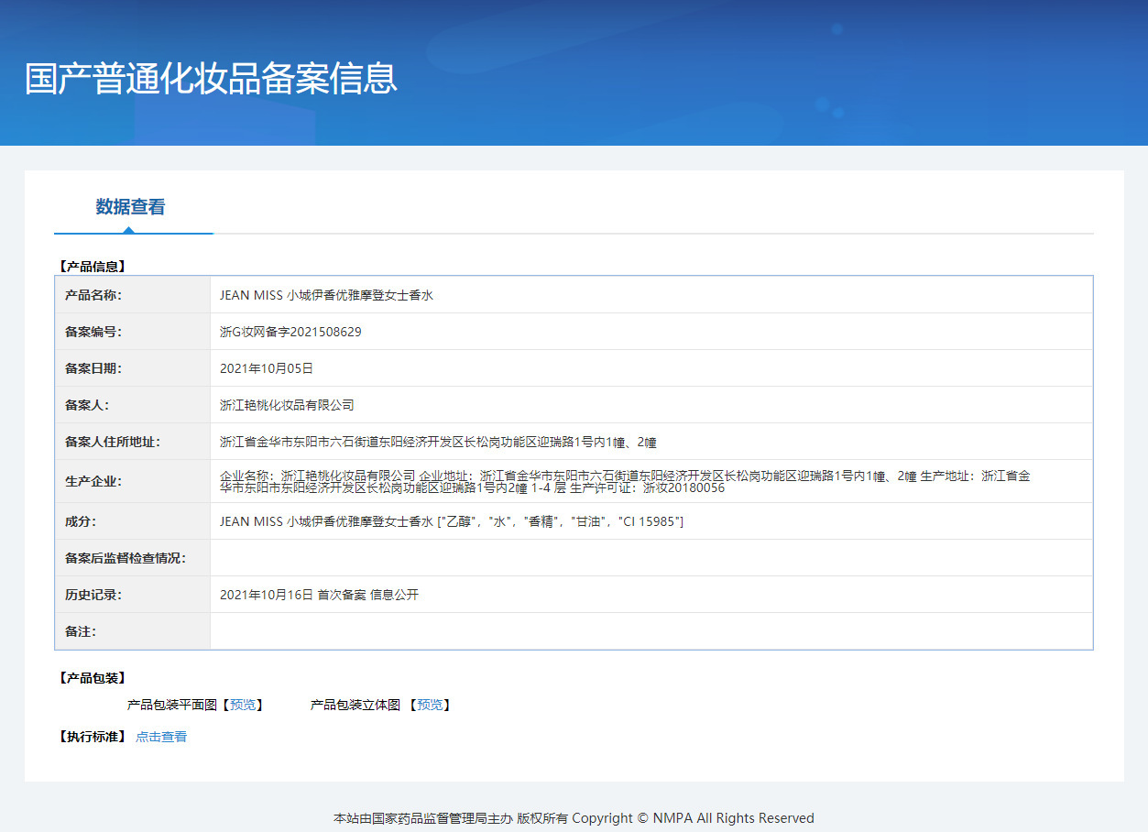The width and height of the screenshot is (1148, 832).
Task: Click the 备案人住所地址 address value
Action: pos(438,442)
